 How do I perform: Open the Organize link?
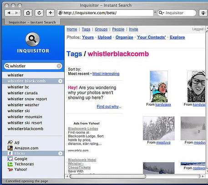124,37
